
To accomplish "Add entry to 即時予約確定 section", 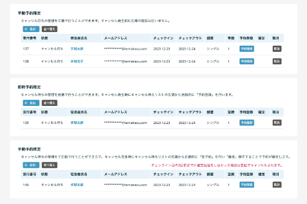I will (x=31, y=103).
